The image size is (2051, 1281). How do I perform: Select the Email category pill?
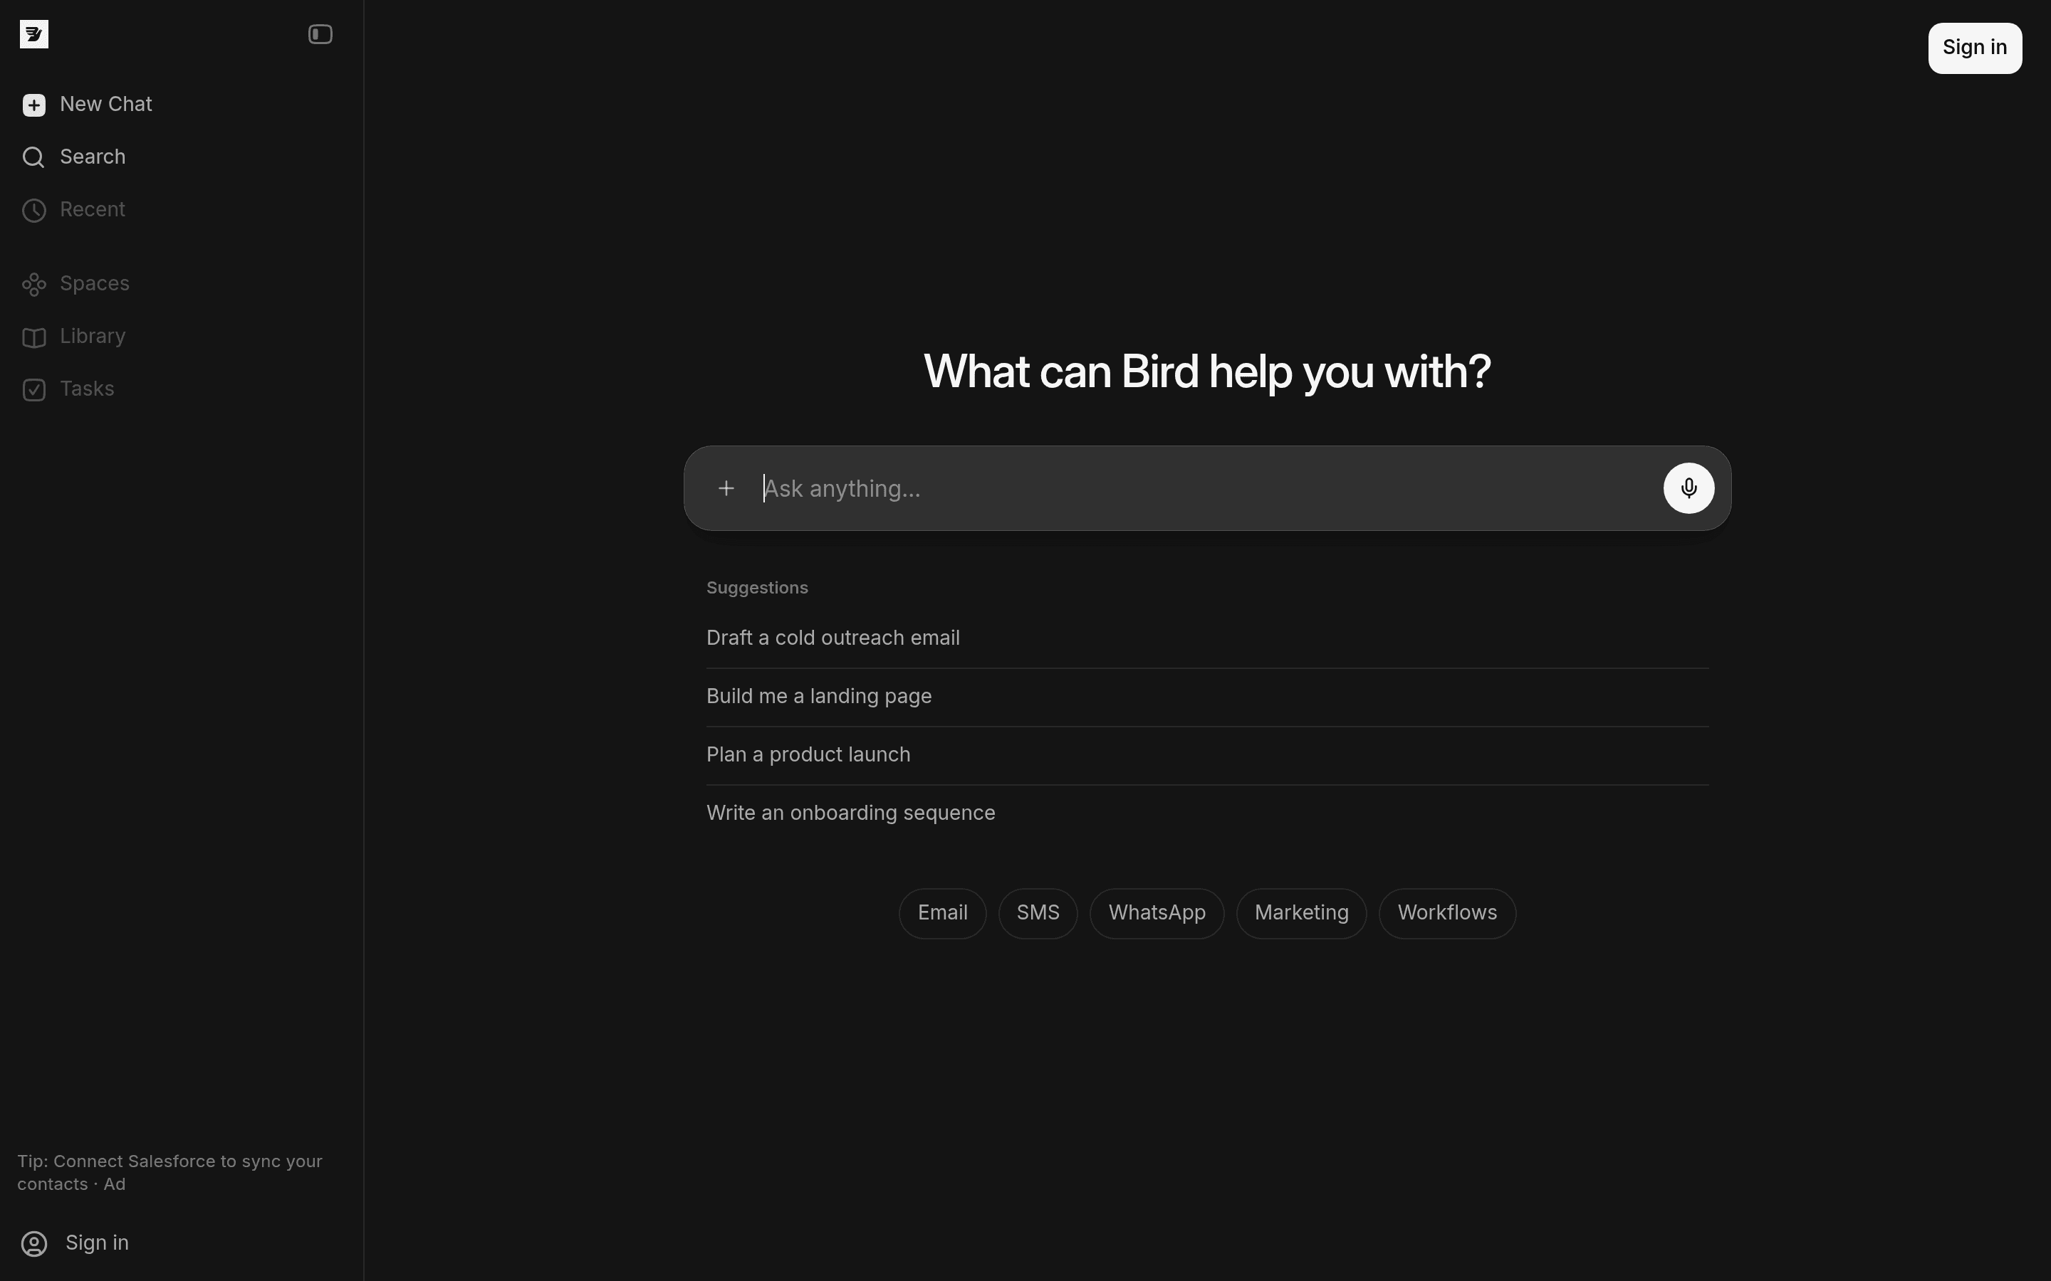pyautogui.click(x=941, y=912)
